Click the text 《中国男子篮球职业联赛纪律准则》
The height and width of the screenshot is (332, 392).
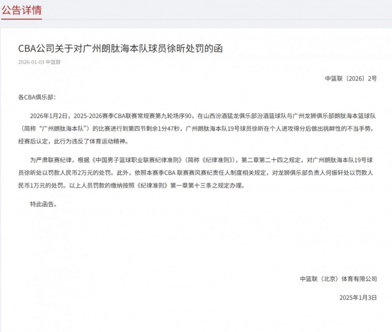pos(137,161)
